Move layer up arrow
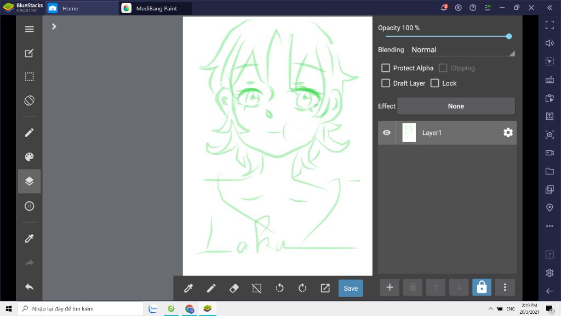The image size is (561, 316). pyautogui.click(x=436, y=287)
